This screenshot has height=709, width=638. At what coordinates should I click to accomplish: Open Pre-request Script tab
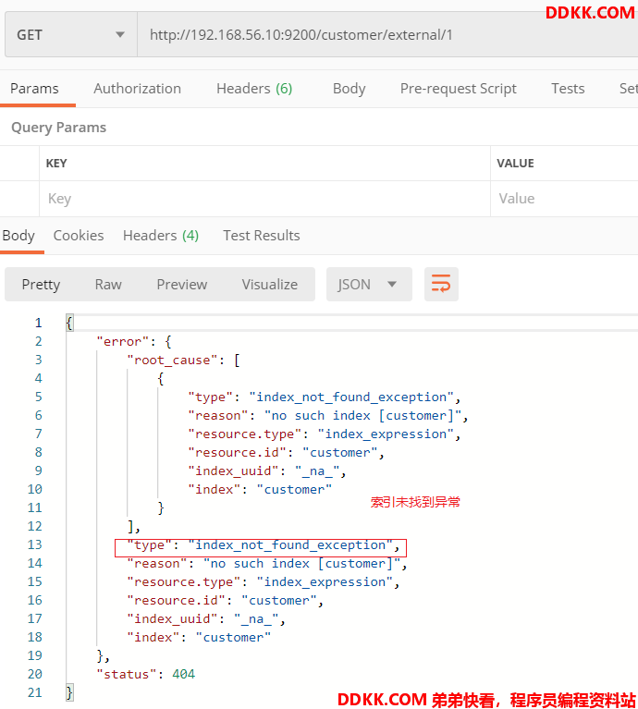(x=458, y=89)
